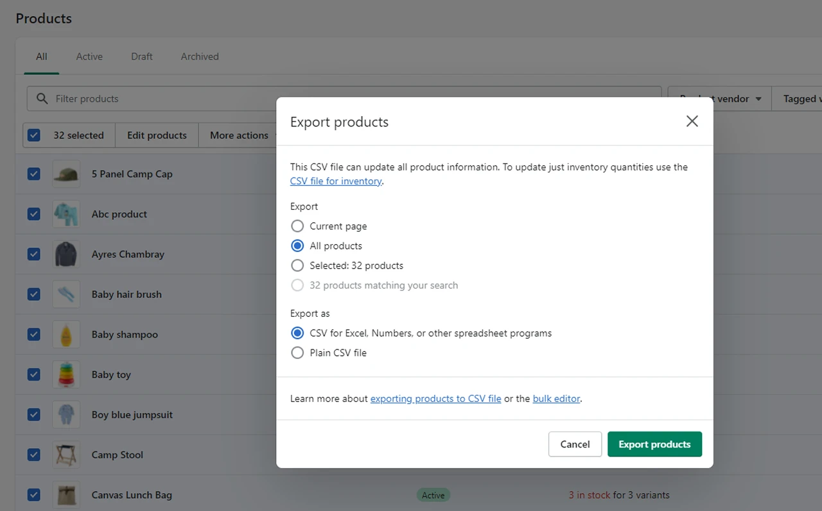Open exporting products to CSV file link

(x=435, y=399)
